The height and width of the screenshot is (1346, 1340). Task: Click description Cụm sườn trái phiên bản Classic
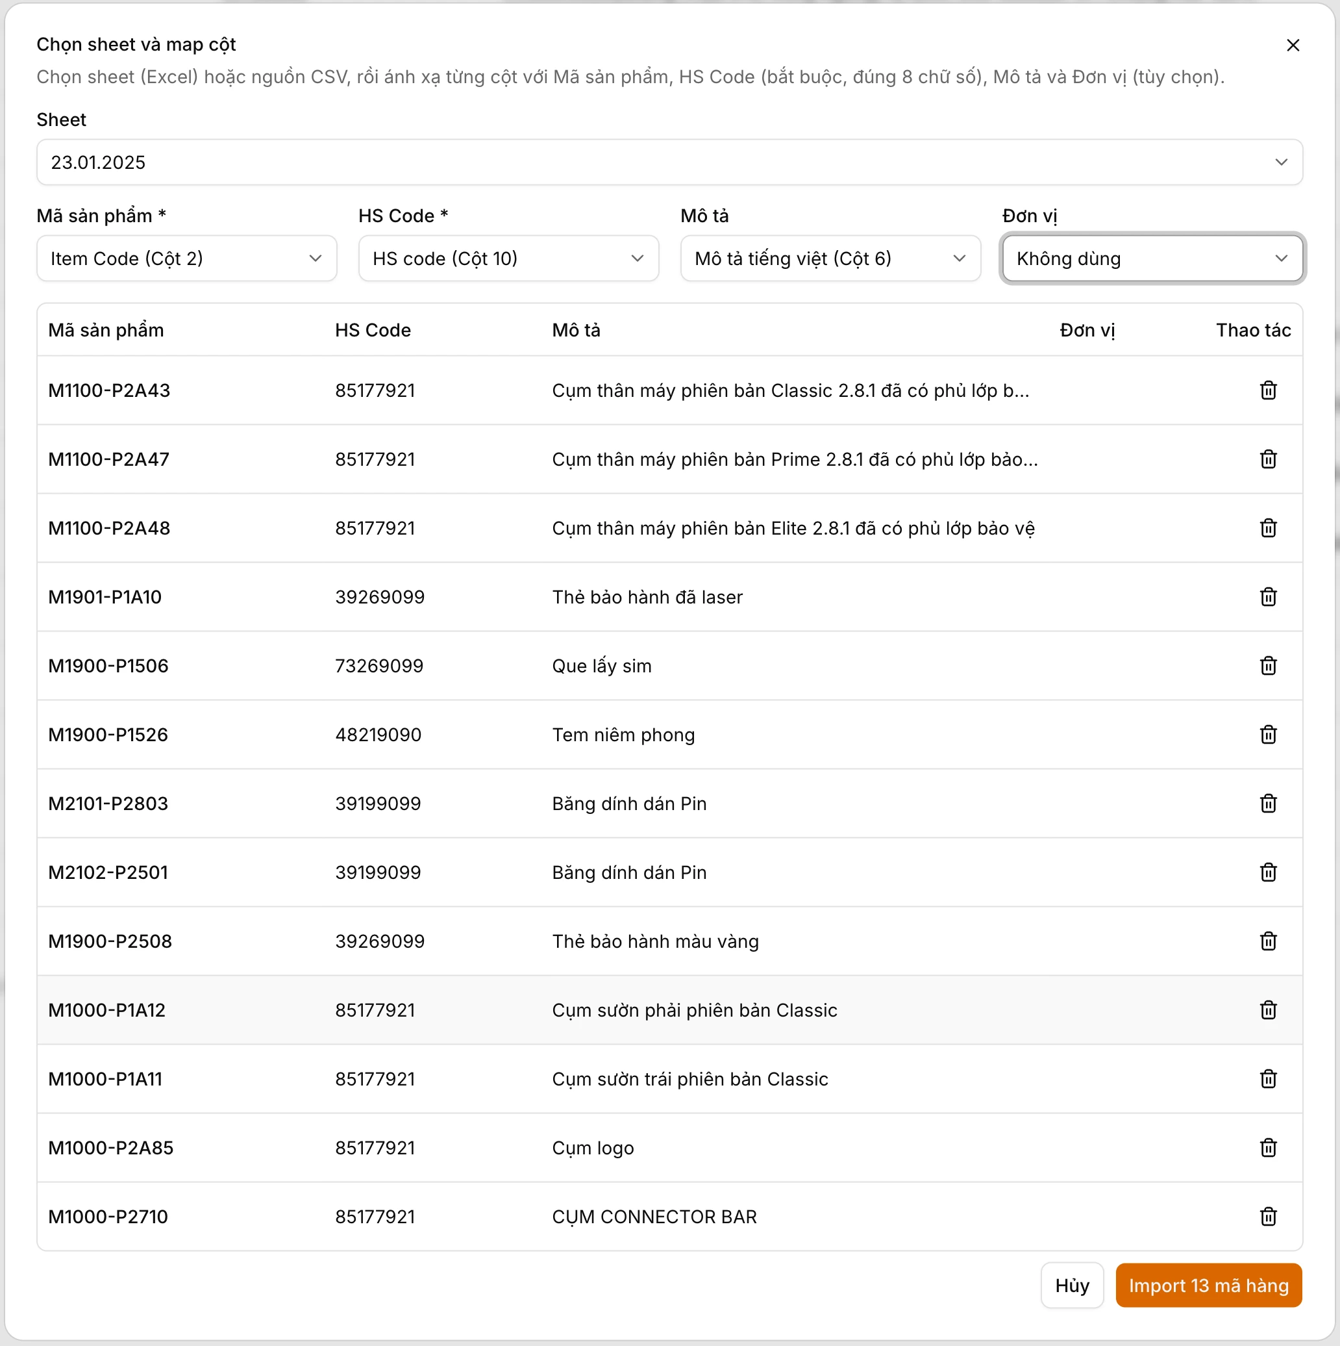(x=690, y=1080)
